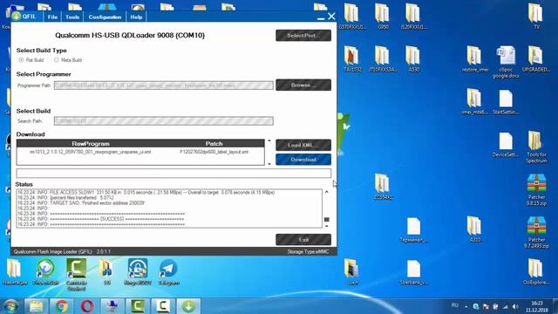Screen dimensions: 558x314
Task: Open the A310 desktop folder
Action: coord(474,229)
